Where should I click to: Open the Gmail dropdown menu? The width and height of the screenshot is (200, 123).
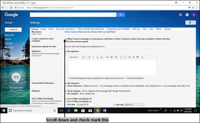pos(9,23)
